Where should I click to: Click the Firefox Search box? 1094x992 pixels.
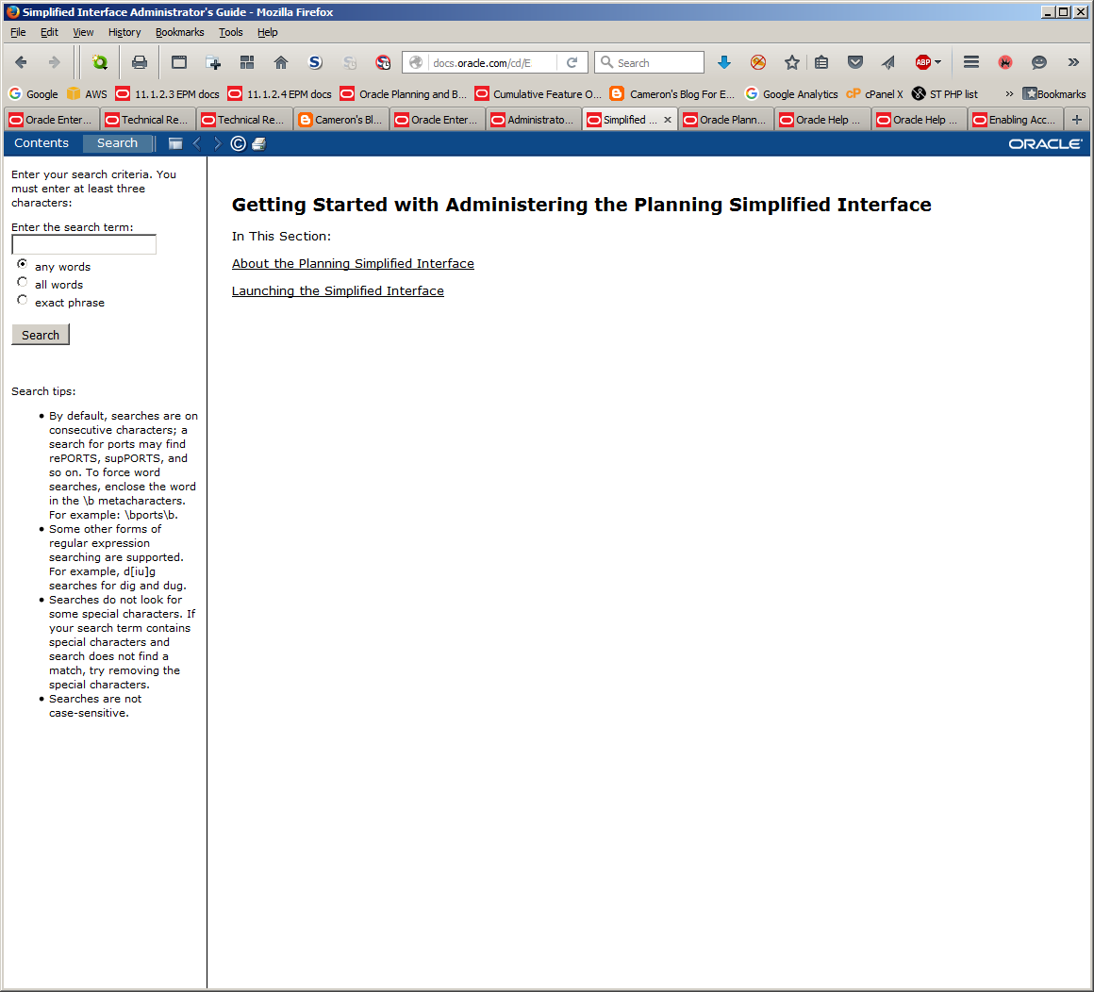point(649,63)
